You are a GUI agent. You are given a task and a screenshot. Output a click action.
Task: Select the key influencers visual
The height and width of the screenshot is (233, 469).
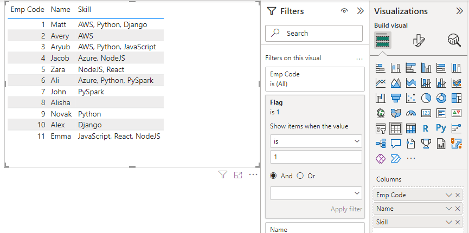coord(457,128)
